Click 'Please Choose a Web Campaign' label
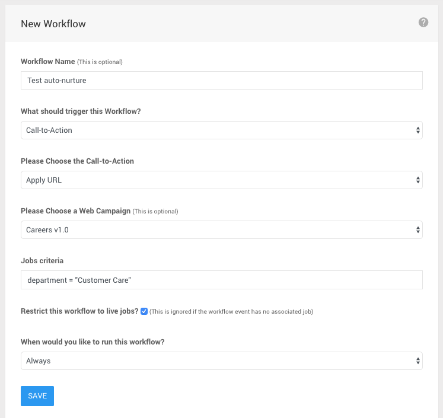Image resolution: width=443 pixels, height=418 pixels. 76,211
